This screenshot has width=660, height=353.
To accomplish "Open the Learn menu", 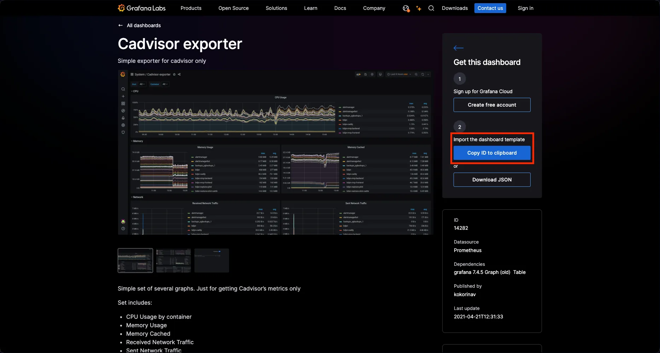I will (311, 8).
